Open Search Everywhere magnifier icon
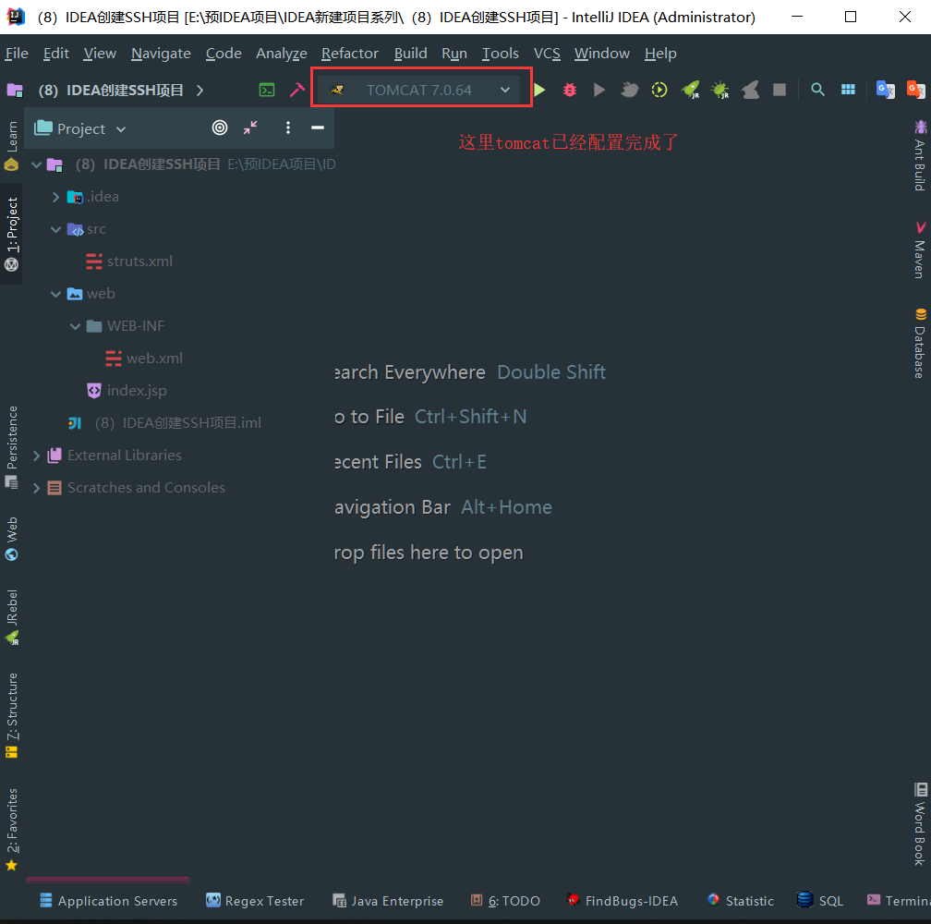 [x=817, y=90]
